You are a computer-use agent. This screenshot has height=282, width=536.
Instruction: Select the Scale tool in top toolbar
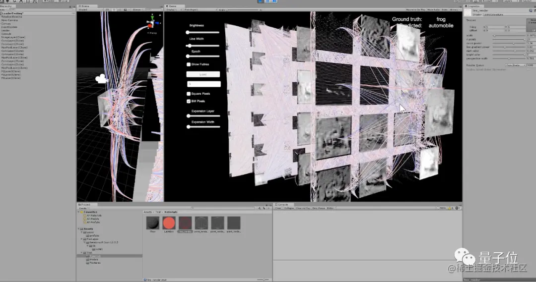pyautogui.click(x=21, y=1)
